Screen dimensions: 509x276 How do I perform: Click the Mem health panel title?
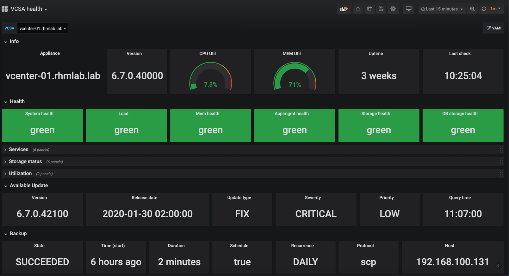tap(208, 113)
